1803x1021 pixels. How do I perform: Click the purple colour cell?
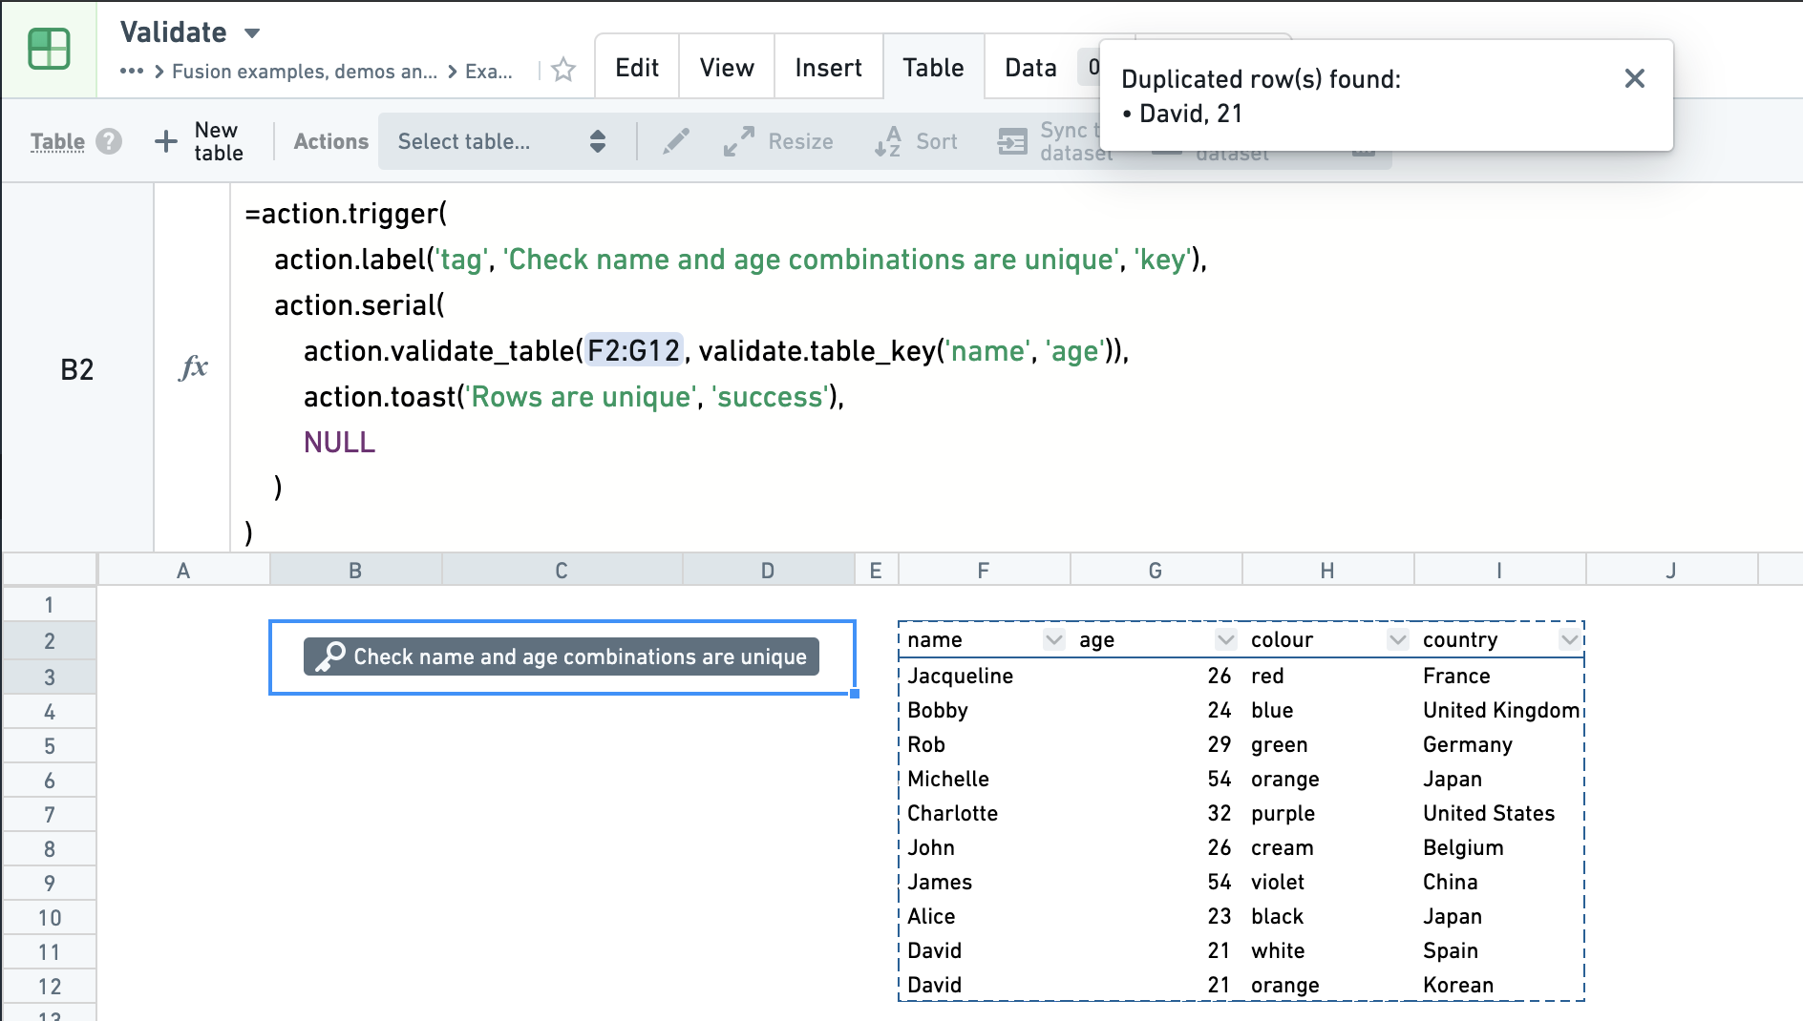[1328, 813]
